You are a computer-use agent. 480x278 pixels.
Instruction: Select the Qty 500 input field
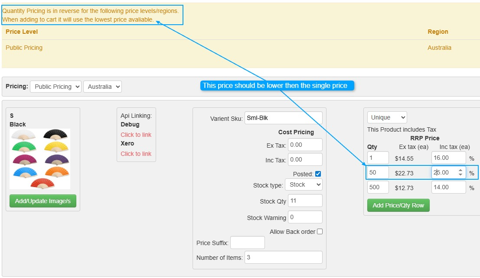pos(378,187)
